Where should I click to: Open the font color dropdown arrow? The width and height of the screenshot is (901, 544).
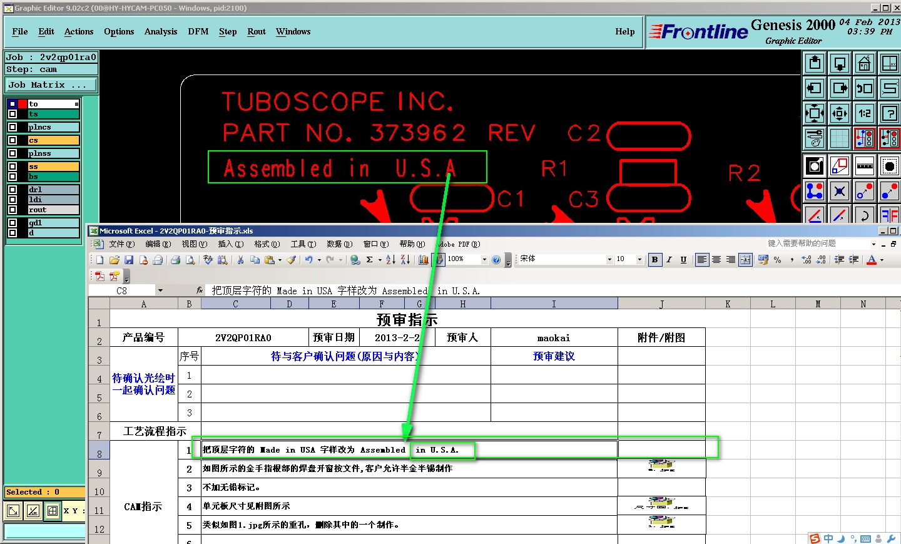point(882,260)
